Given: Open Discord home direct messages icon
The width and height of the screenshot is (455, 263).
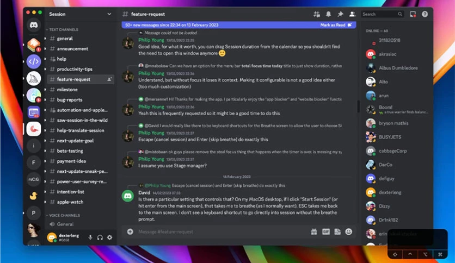Looking at the screenshot, I should point(34,25).
